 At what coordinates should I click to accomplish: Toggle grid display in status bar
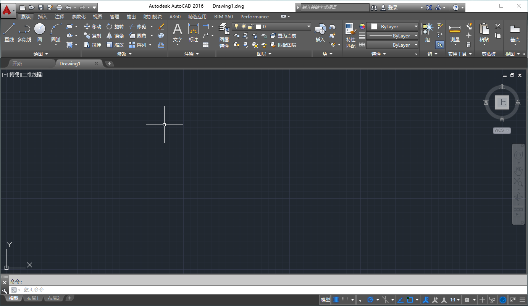pyautogui.click(x=336, y=300)
